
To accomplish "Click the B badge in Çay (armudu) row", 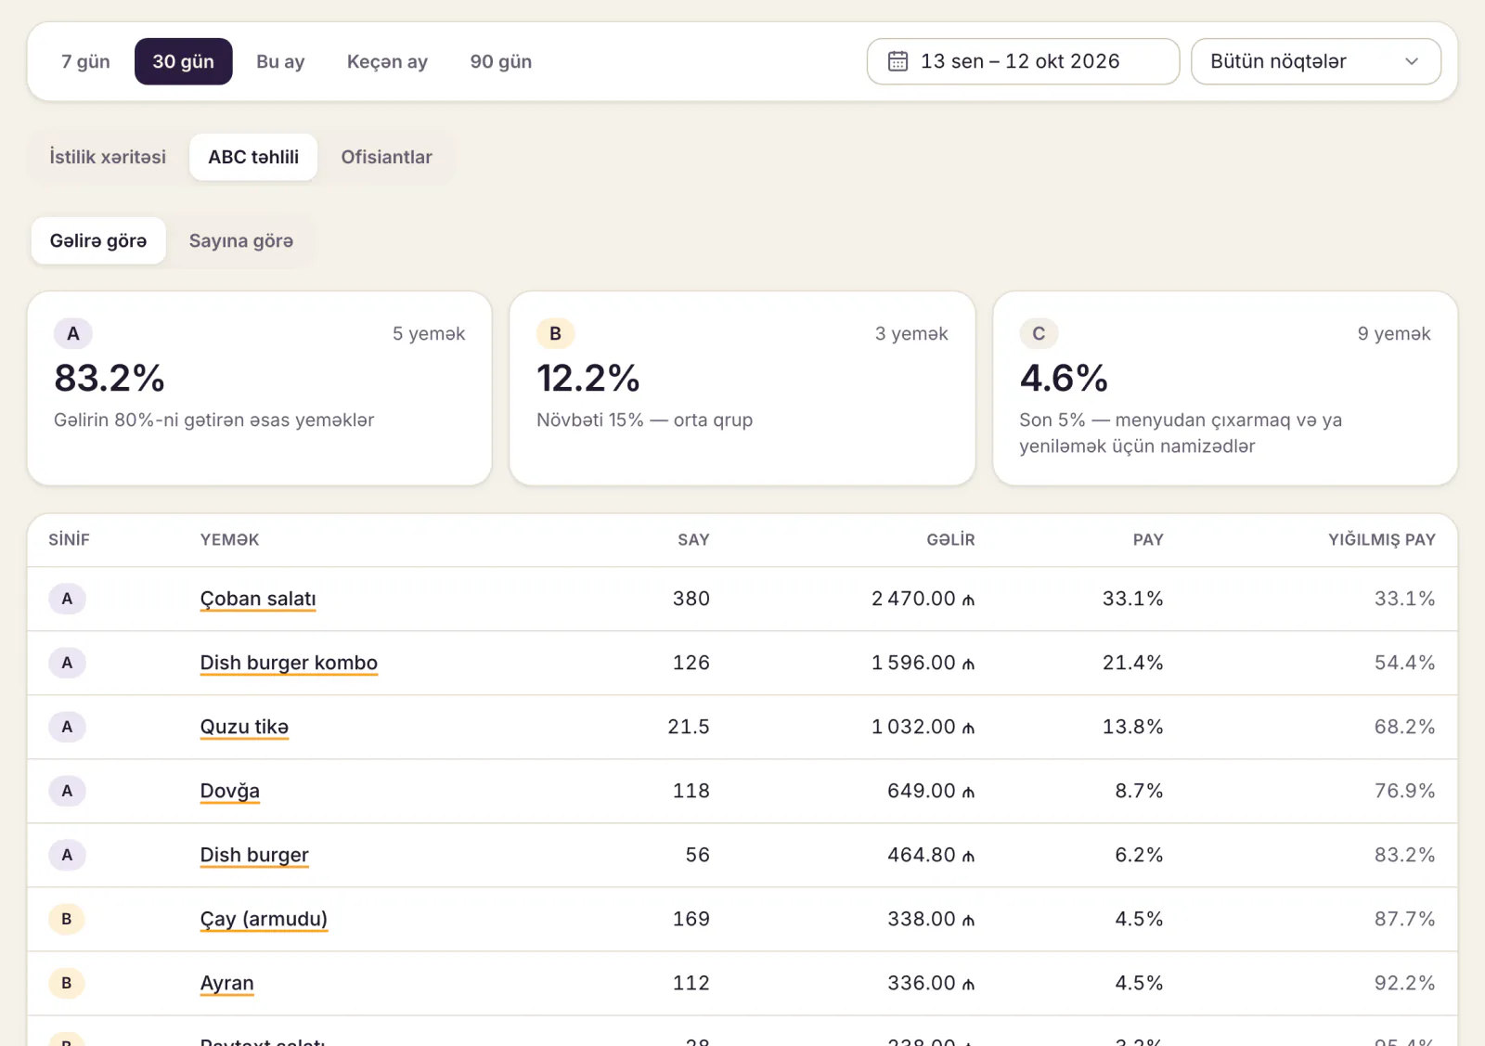I will pyautogui.click(x=67, y=919).
